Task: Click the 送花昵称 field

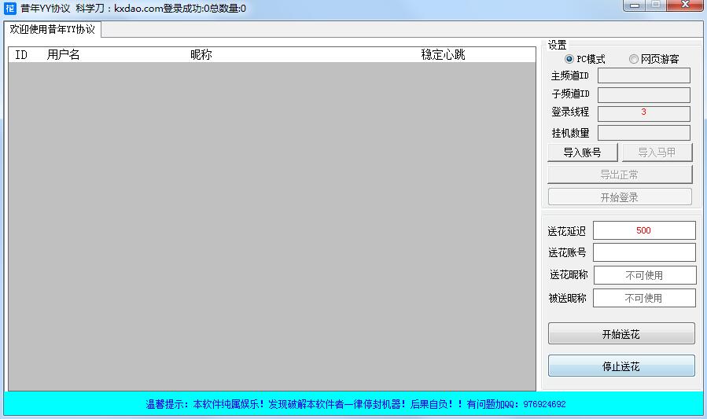Action: pos(645,275)
